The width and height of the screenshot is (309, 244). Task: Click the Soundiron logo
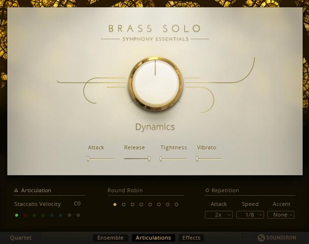[277, 238]
